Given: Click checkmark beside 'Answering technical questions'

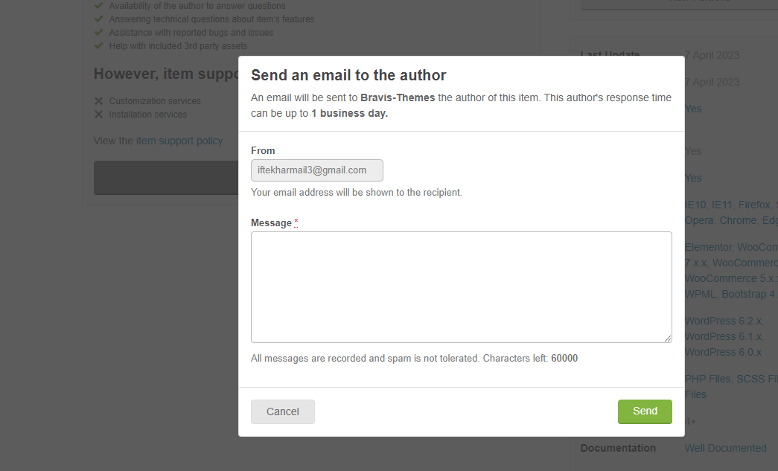Looking at the screenshot, I should pyautogui.click(x=99, y=19).
